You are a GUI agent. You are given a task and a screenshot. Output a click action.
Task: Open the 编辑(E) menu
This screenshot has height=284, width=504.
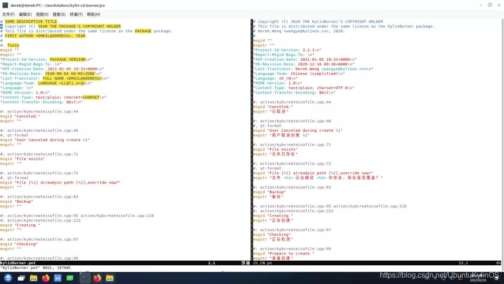tap(25, 14)
